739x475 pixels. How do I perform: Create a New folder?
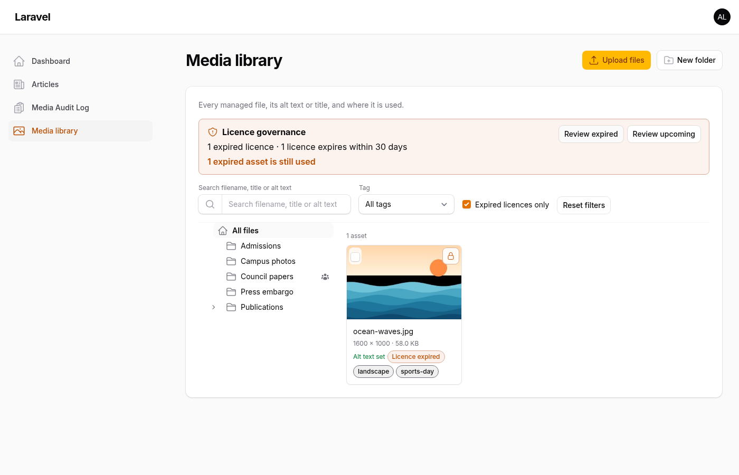tap(689, 60)
